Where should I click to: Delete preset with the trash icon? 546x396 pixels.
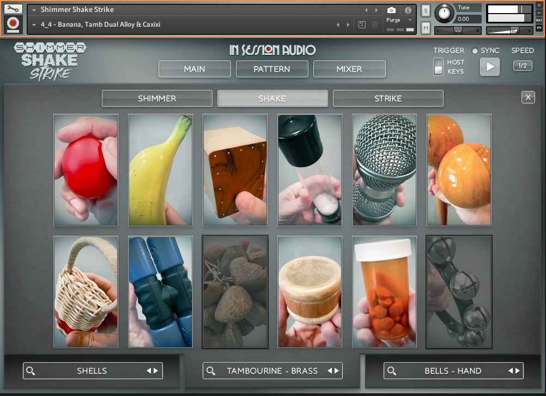pyautogui.click(x=375, y=25)
